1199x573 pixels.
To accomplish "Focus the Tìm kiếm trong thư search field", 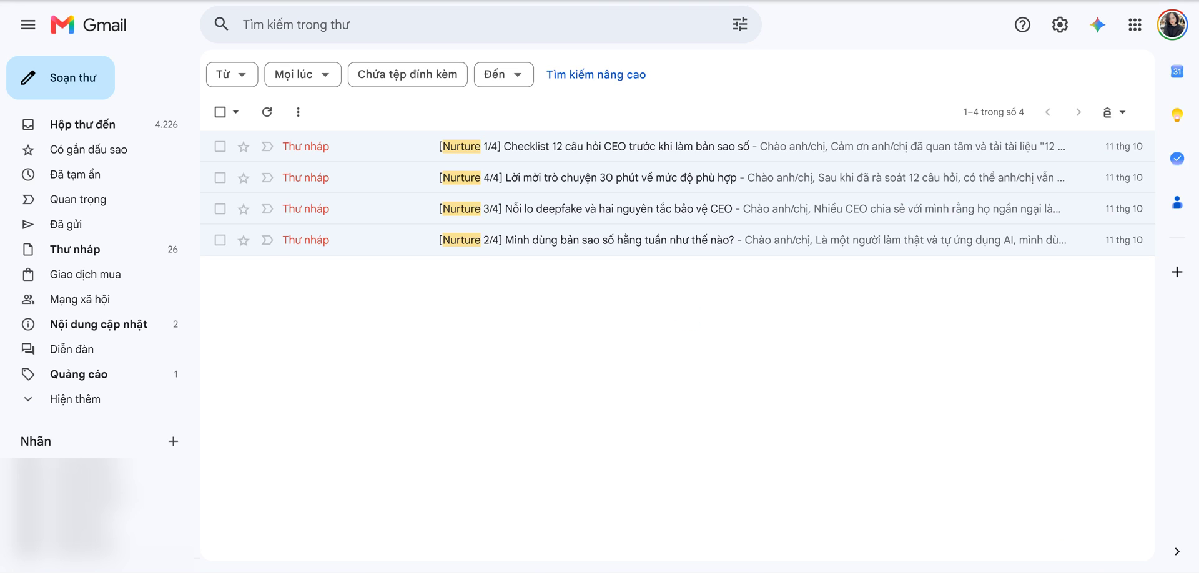I will click(x=481, y=24).
